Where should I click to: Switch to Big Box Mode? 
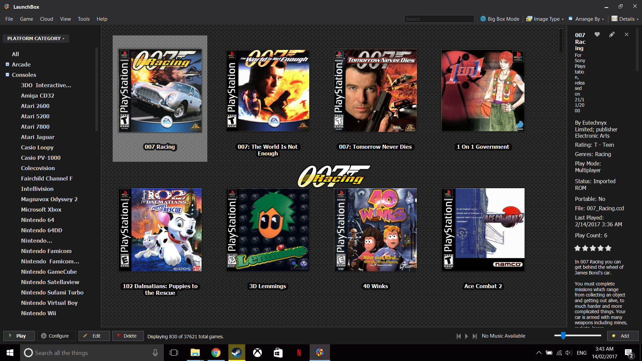[x=500, y=19]
